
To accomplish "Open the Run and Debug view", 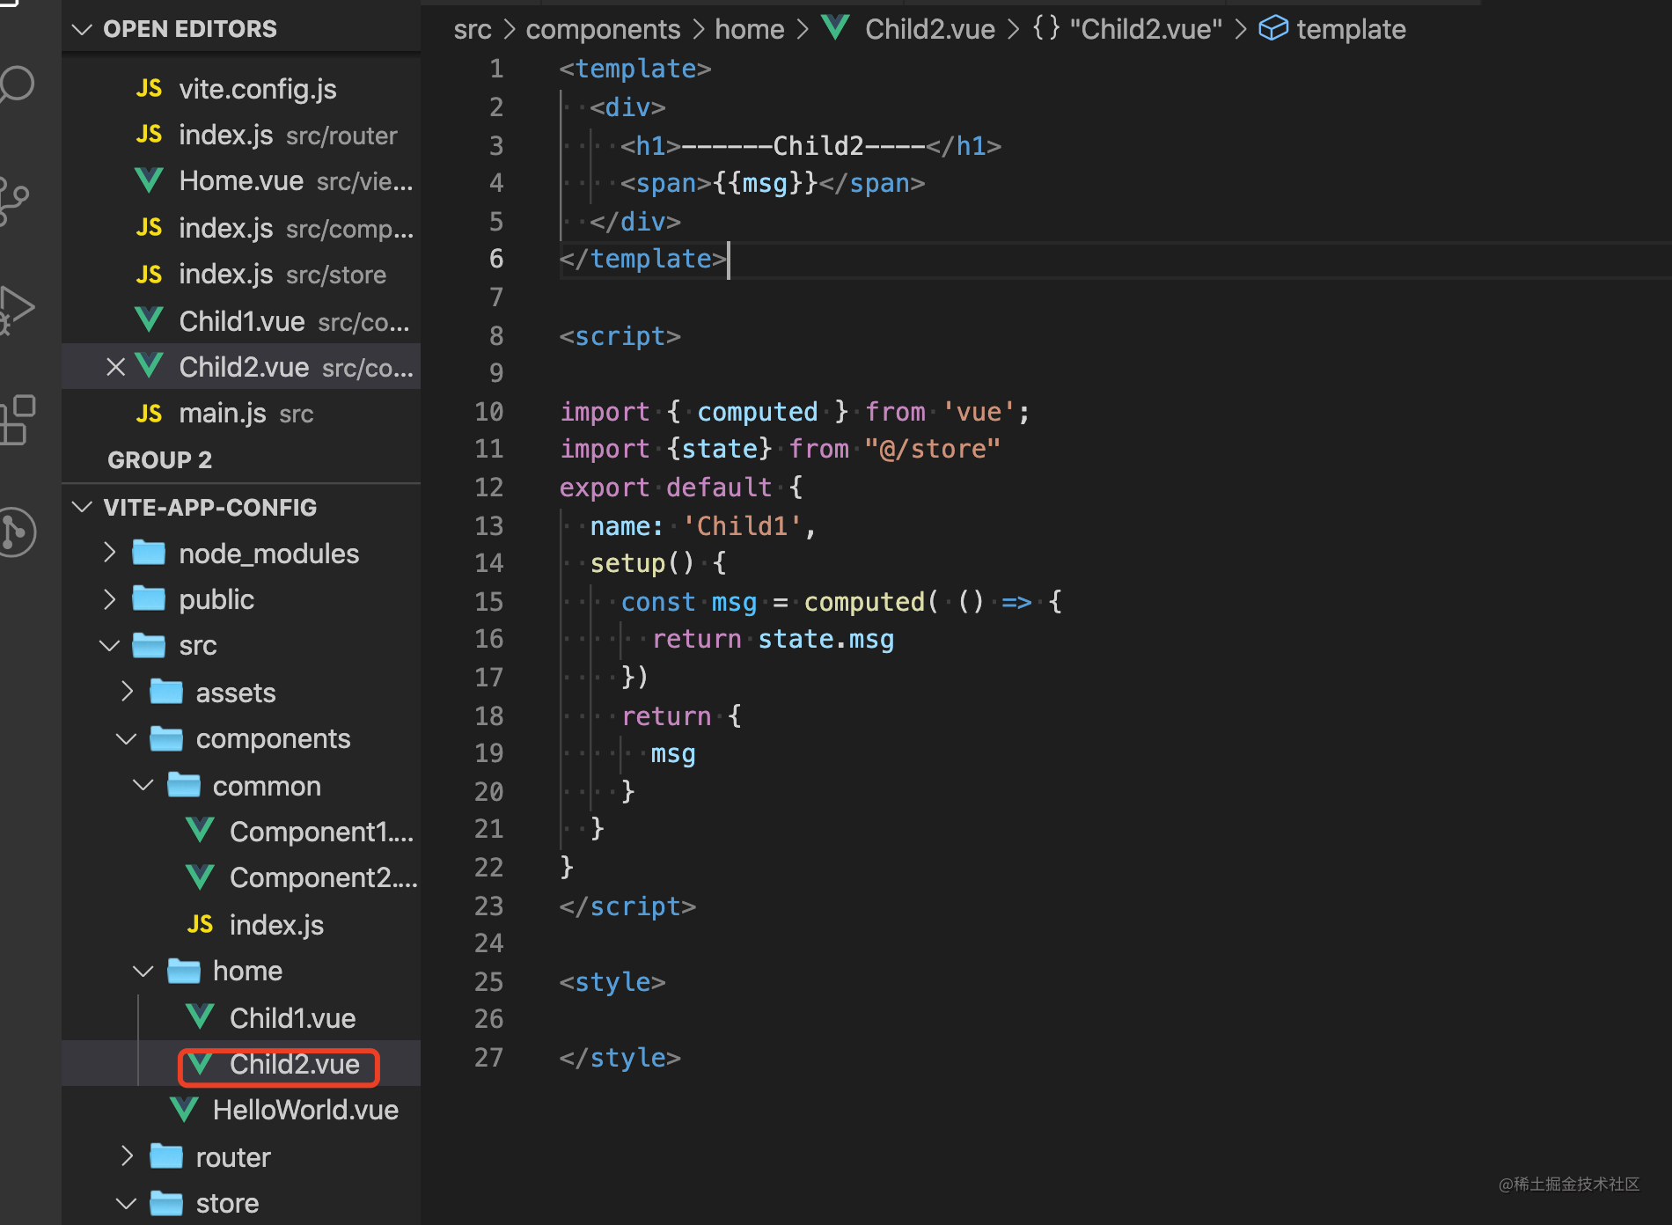I will 16,311.
